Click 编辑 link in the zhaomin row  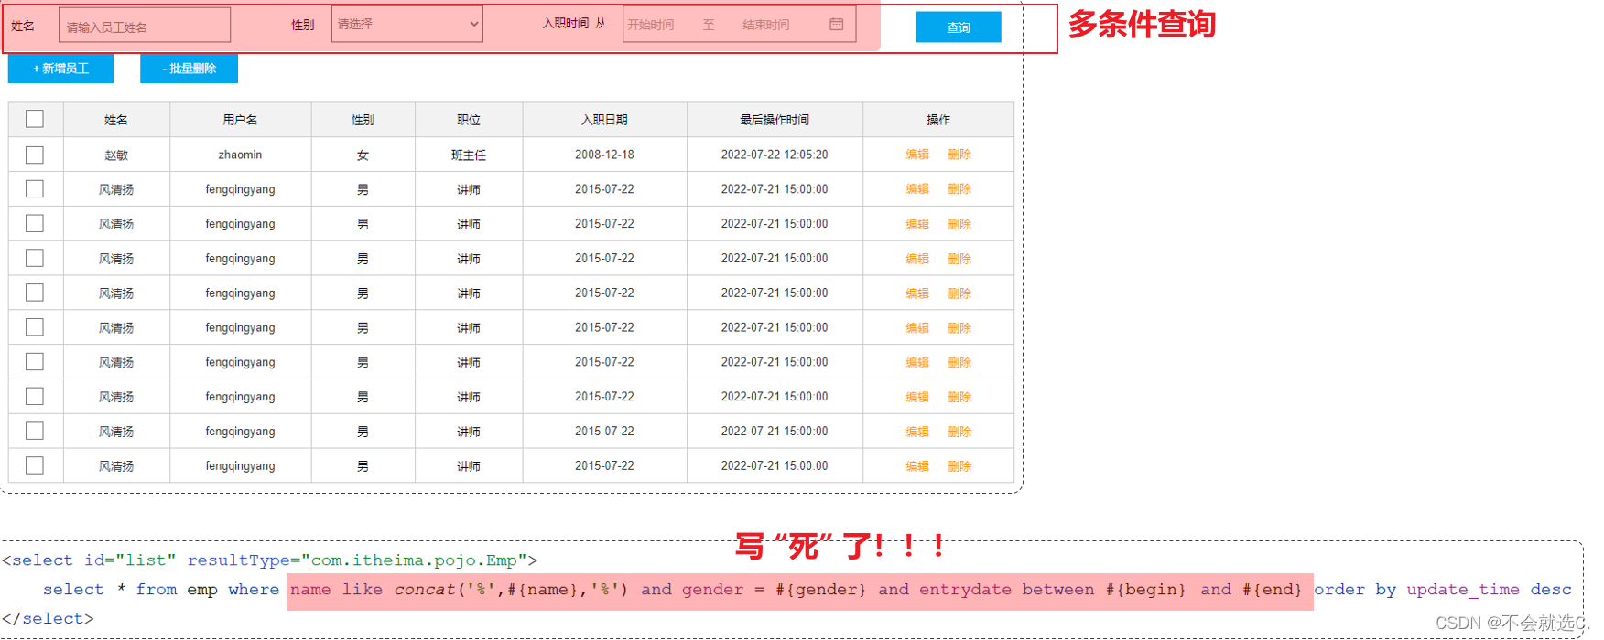917,155
